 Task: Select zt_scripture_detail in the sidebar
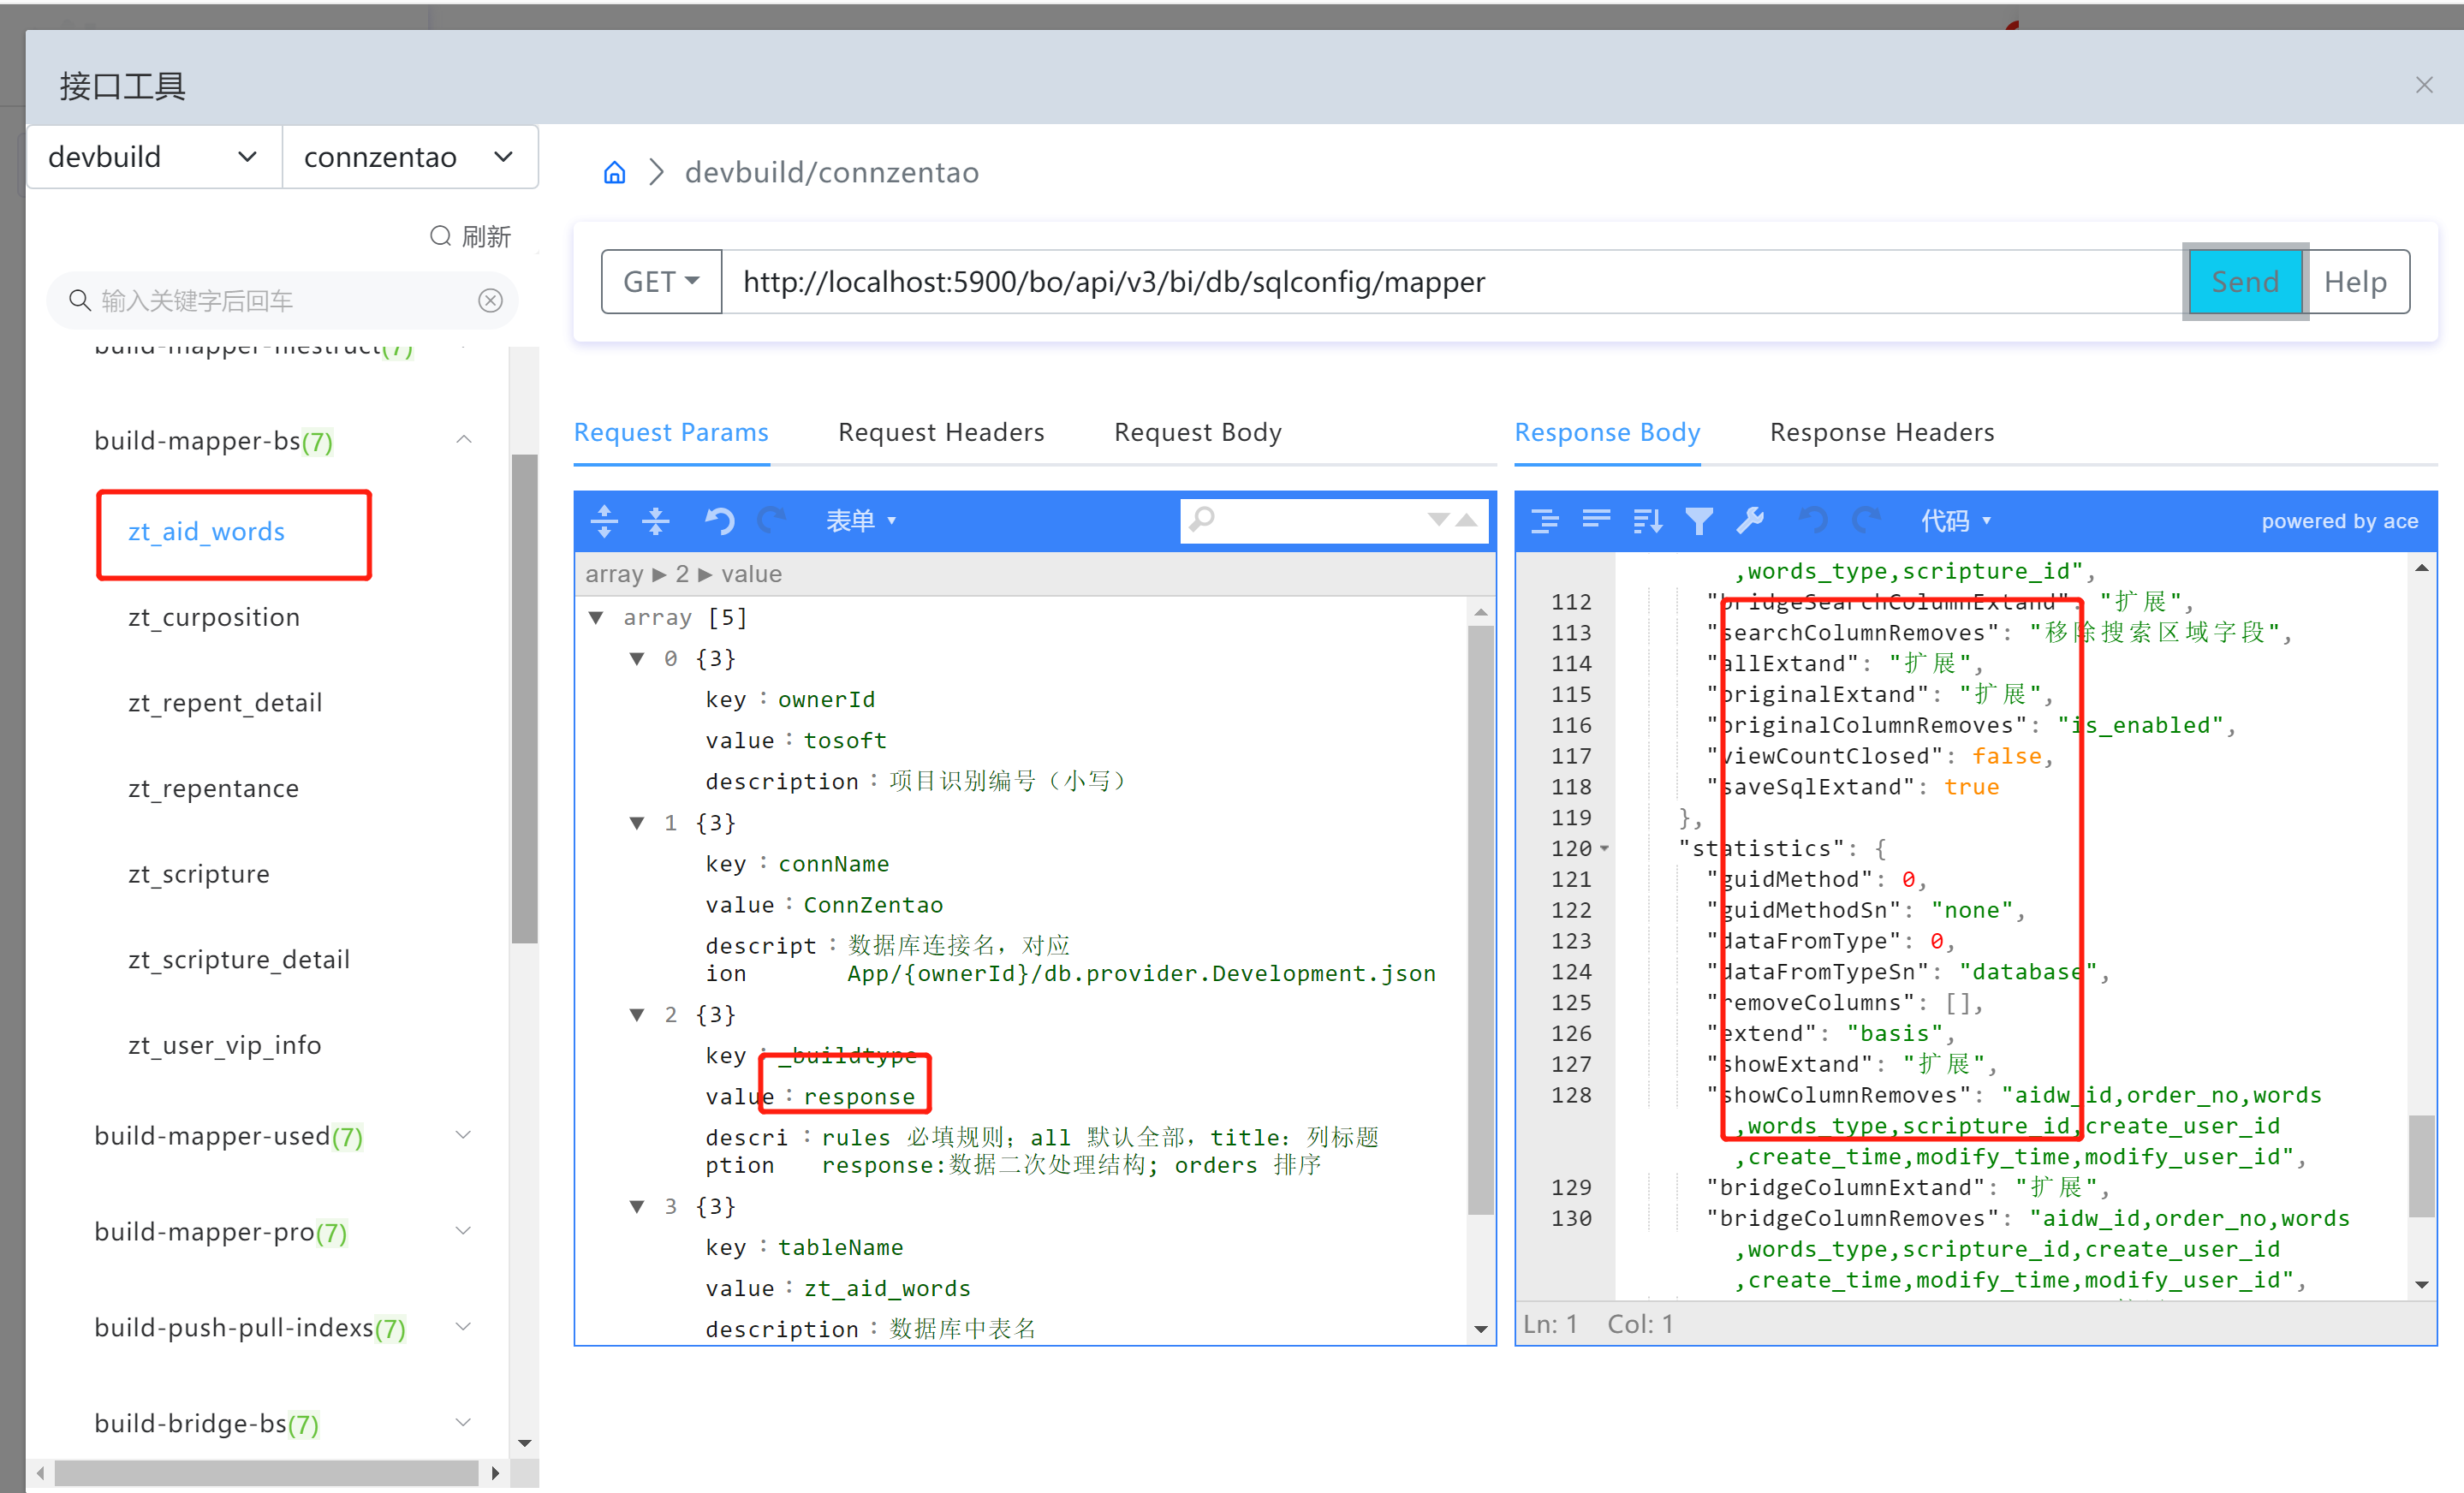coord(239,959)
